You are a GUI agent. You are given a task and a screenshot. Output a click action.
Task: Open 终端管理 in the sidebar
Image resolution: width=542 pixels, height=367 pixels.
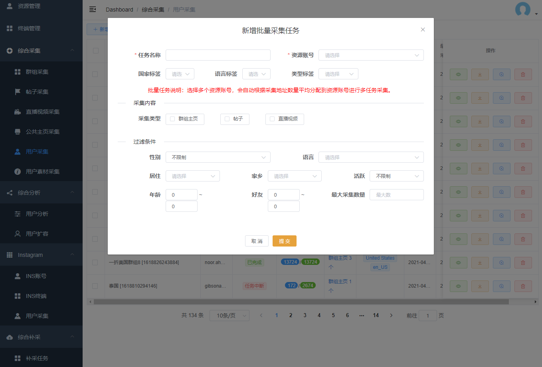tap(41, 28)
